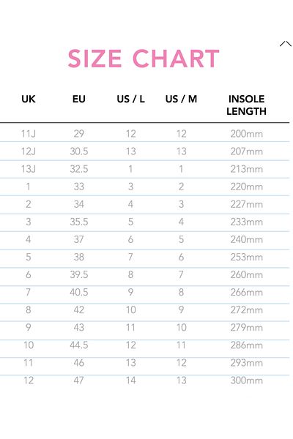Click EU size 44.5 cell
Viewport: 293px width, 439px height.
[79, 345]
